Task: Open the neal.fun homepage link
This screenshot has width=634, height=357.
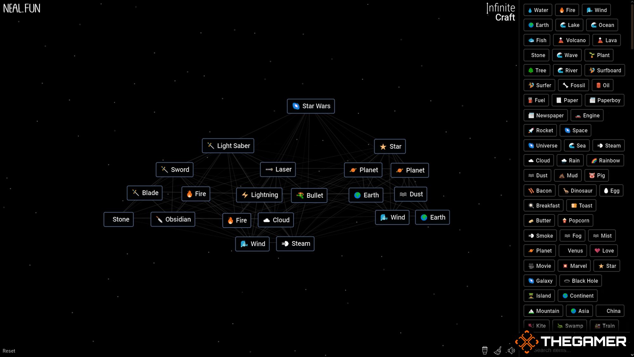Action: tap(22, 8)
